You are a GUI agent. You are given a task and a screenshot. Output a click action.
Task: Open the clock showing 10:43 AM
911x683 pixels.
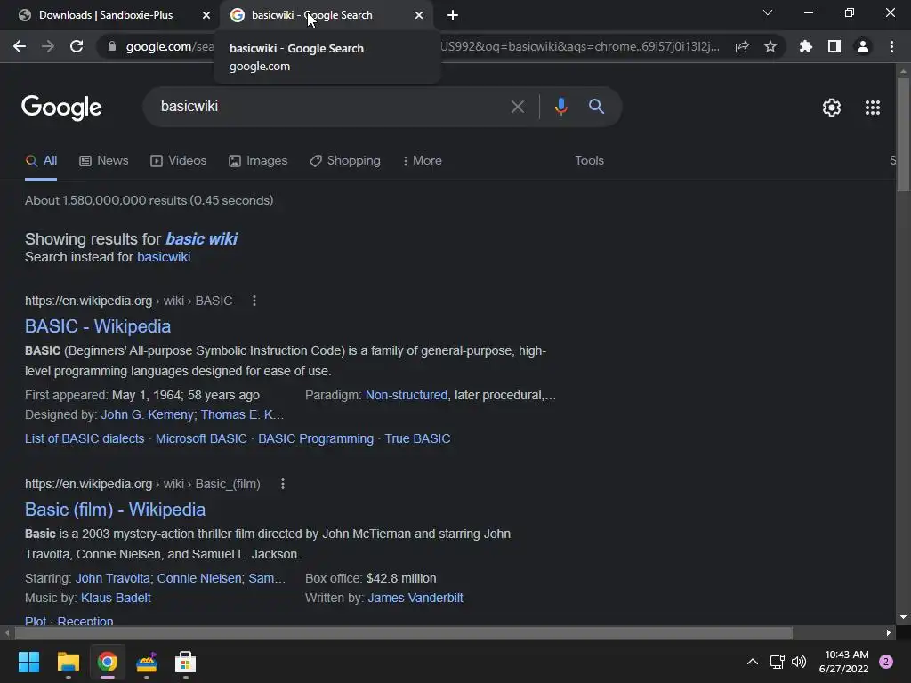pyautogui.click(x=843, y=662)
